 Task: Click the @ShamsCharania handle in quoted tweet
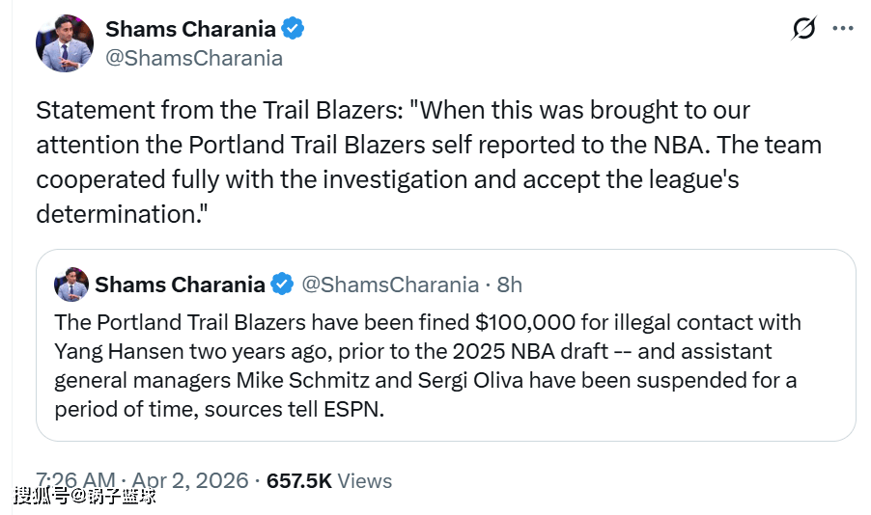pyautogui.click(x=390, y=285)
